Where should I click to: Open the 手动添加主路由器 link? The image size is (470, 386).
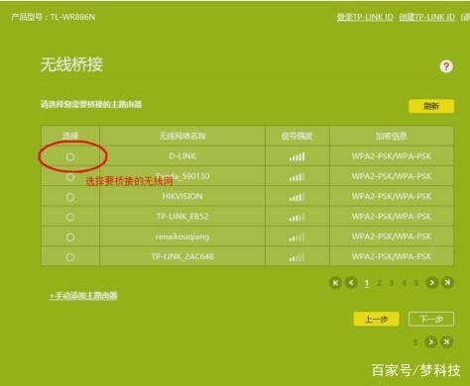83,296
